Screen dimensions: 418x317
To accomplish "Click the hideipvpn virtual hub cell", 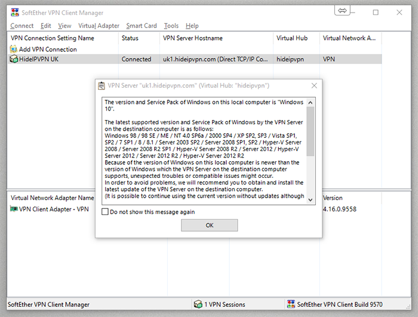I will (290, 59).
